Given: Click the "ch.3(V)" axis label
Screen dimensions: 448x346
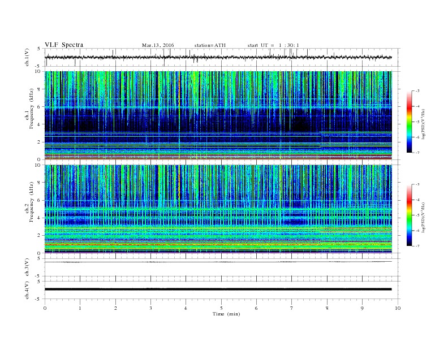Looking at the screenshot, I should 27,267.
